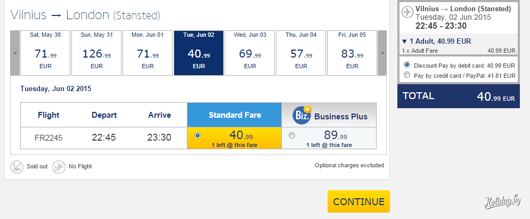Screen dimensions: 530x219
Task: Collapse the 1 Adult fare breakdown
Action: click(x=405, y=41)
